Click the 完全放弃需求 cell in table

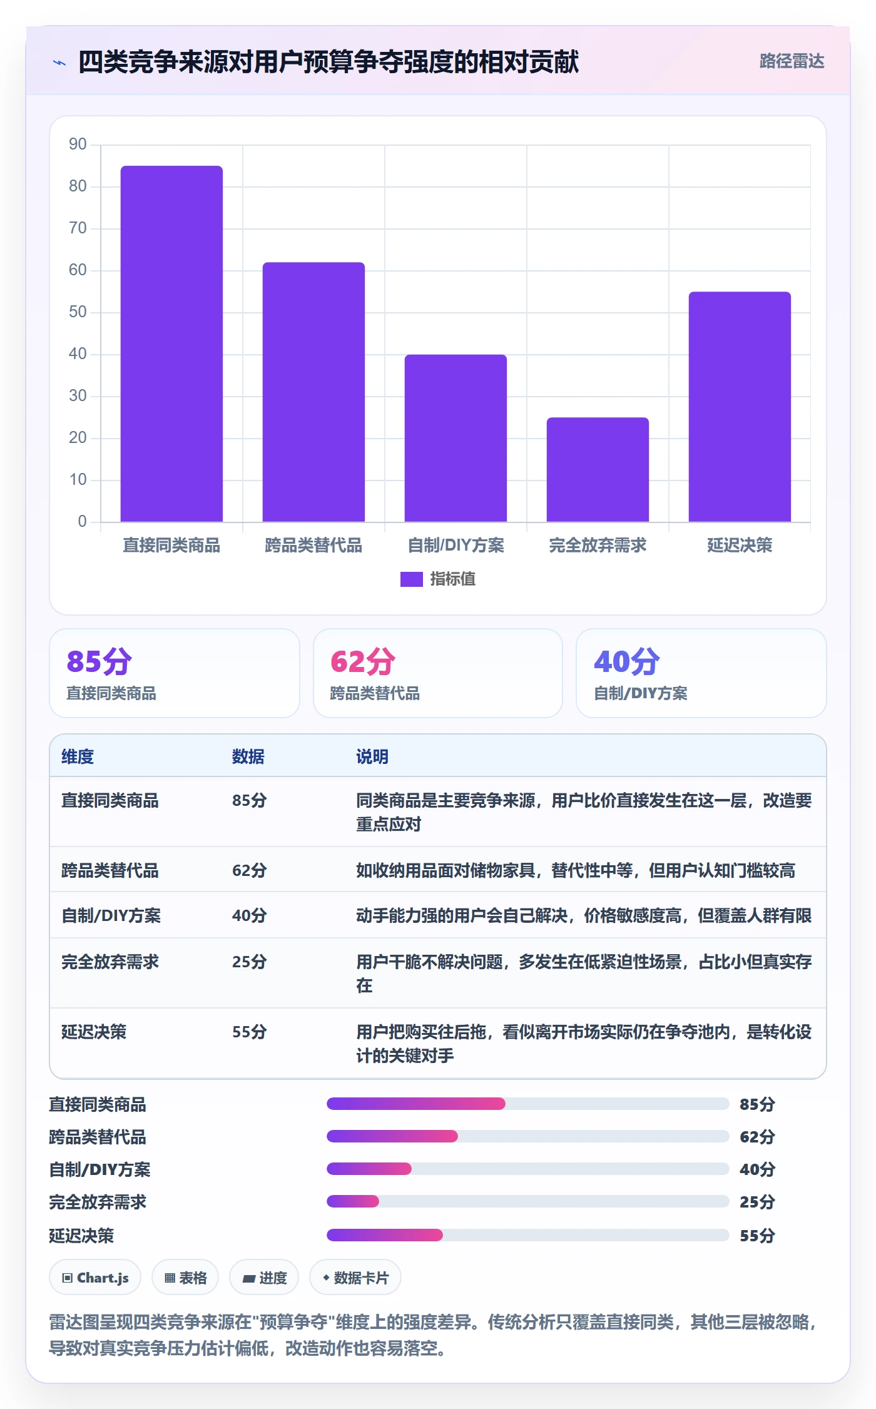110,962
